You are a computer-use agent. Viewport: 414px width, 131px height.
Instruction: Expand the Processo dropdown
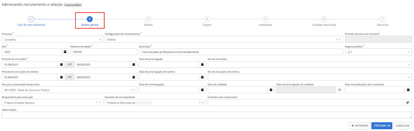[x=100, y=39]
